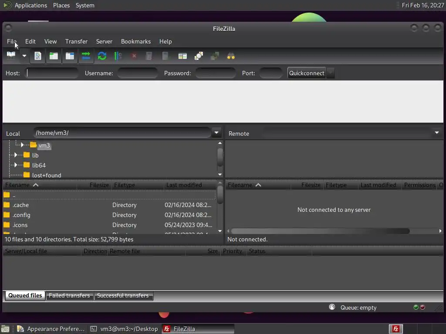Toggle the local directory tree icon
Image resolution: width=446 pixels, height=334 pixels.
pos(54,56)
